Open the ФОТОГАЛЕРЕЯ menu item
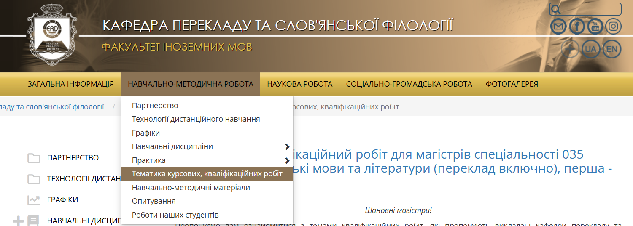 pyautogui.click(x=512, y=84)
